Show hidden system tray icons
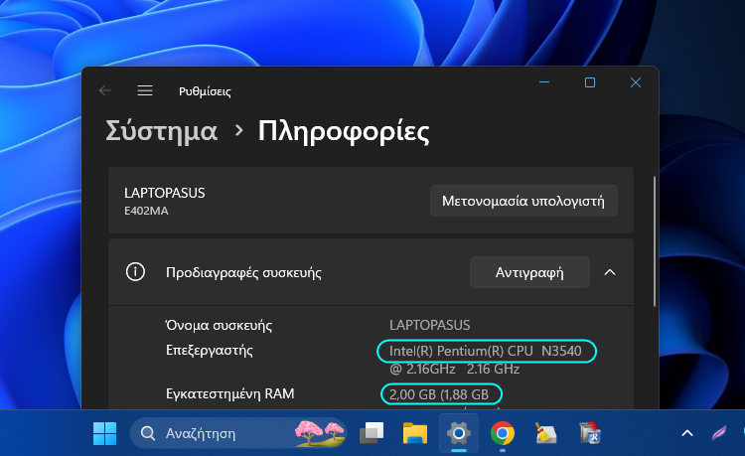 click(686, 433)
